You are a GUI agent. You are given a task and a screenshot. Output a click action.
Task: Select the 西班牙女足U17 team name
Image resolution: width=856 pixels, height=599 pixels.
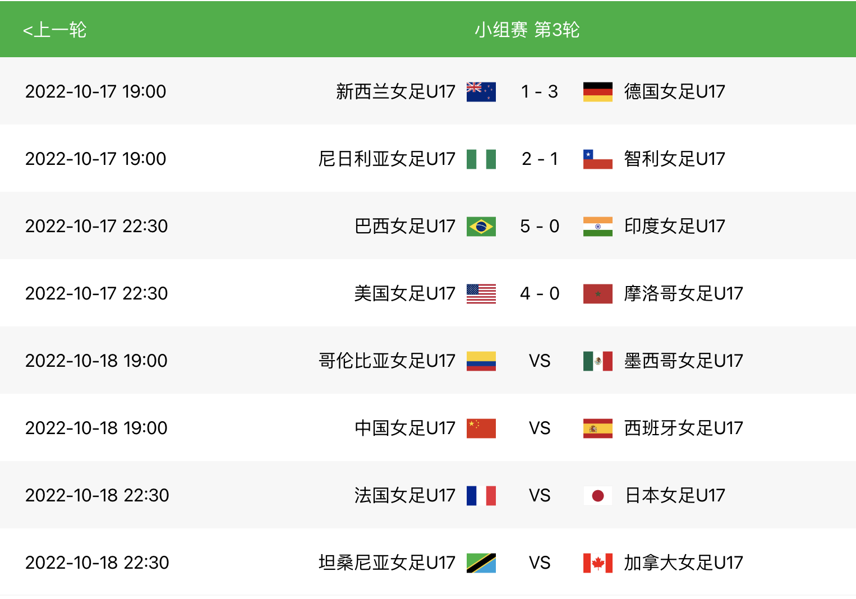point(683,428)
